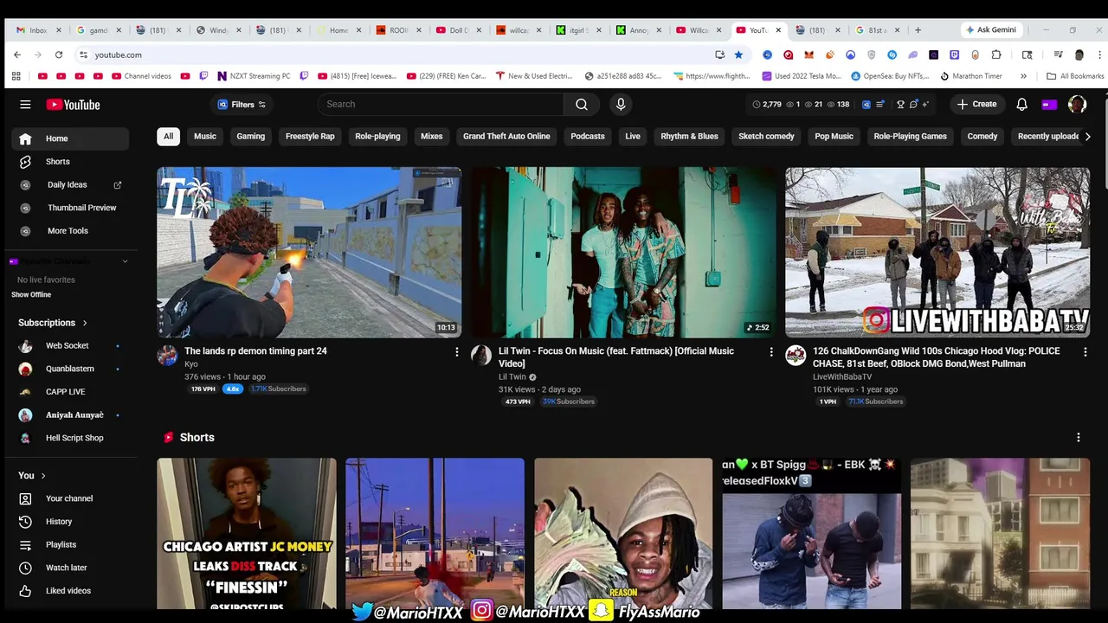Start voice search with microphone

(x=621, y=104)
